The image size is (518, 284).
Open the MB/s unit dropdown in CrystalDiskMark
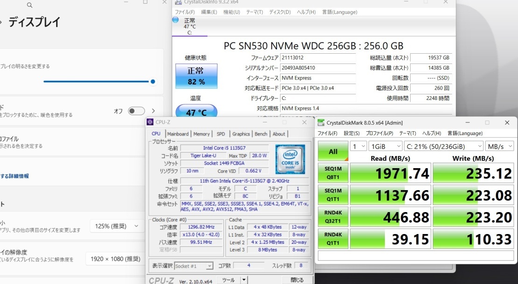499,146
